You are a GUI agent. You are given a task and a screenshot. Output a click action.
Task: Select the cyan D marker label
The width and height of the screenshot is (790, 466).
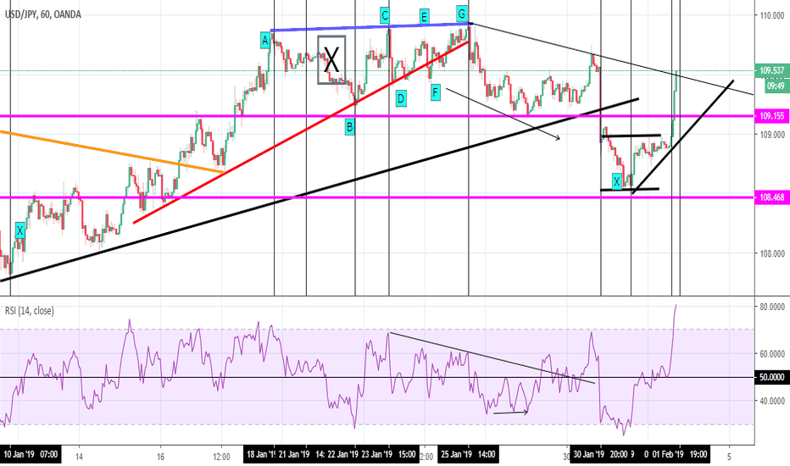point(401,98)
